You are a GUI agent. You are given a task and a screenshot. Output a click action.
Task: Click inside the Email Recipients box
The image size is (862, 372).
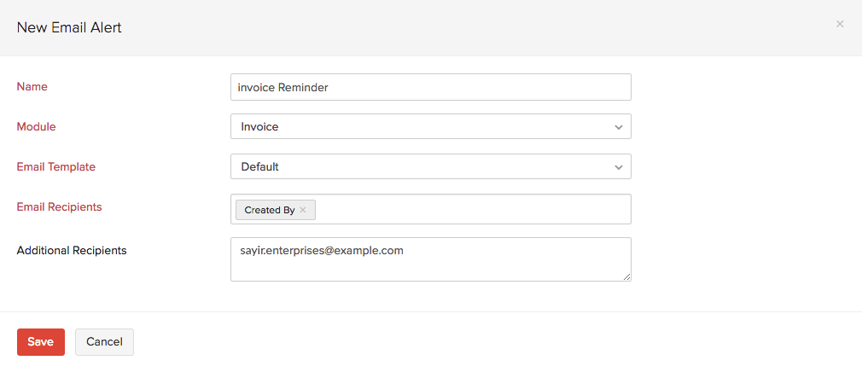(x=469, y=209)
